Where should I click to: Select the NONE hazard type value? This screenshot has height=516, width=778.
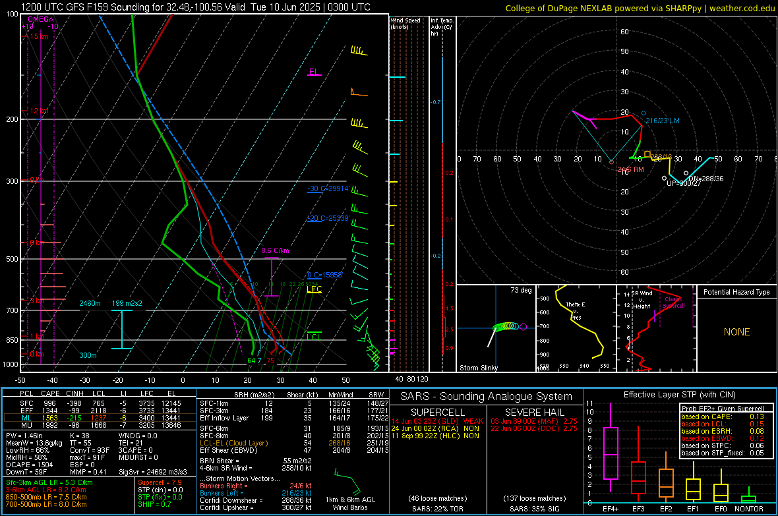[736, 332]
